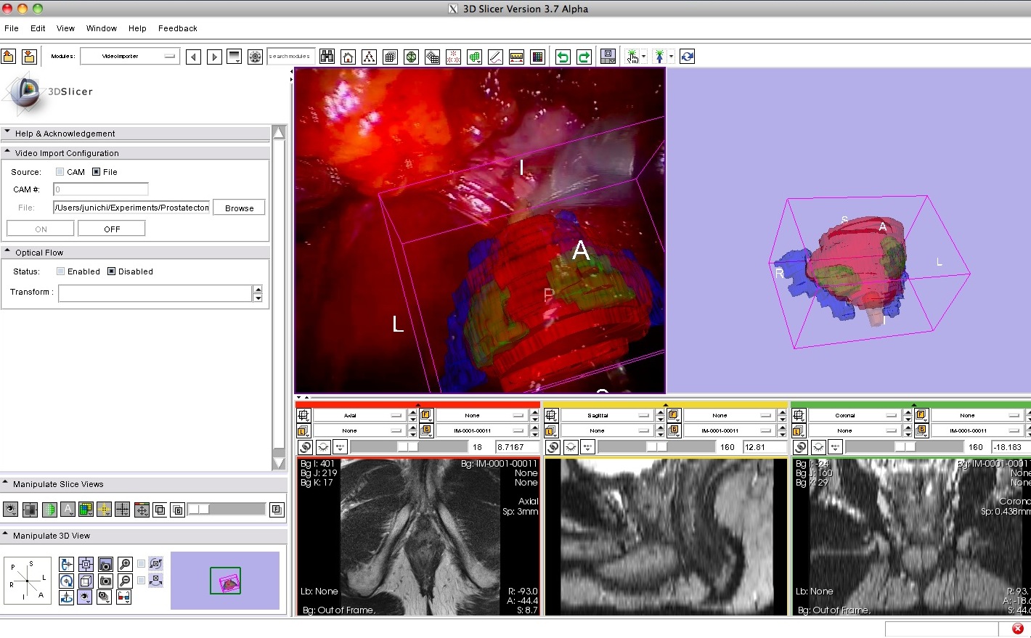Click the zoom in magnifier for 3D view
This screenshot has height=638, width=1031.
coord(125,564)
